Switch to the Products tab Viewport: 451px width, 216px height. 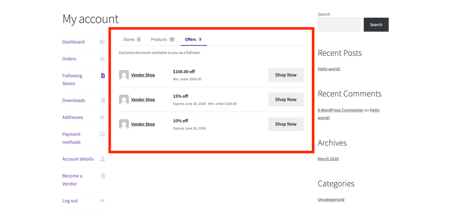163,40
